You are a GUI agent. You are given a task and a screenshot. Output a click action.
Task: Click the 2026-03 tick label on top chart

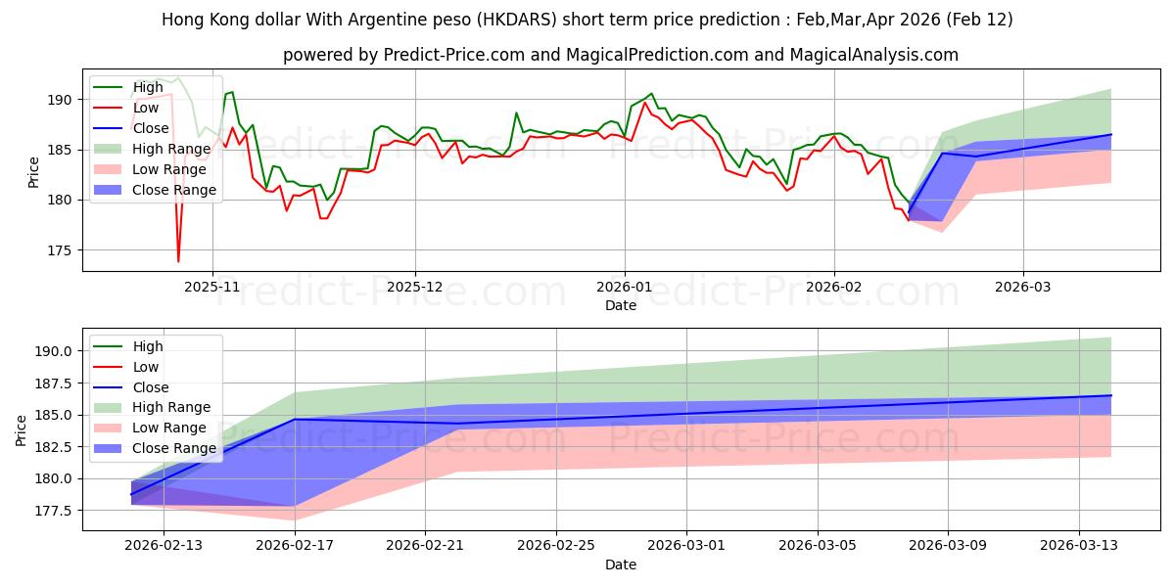[x=1023, y=288]
